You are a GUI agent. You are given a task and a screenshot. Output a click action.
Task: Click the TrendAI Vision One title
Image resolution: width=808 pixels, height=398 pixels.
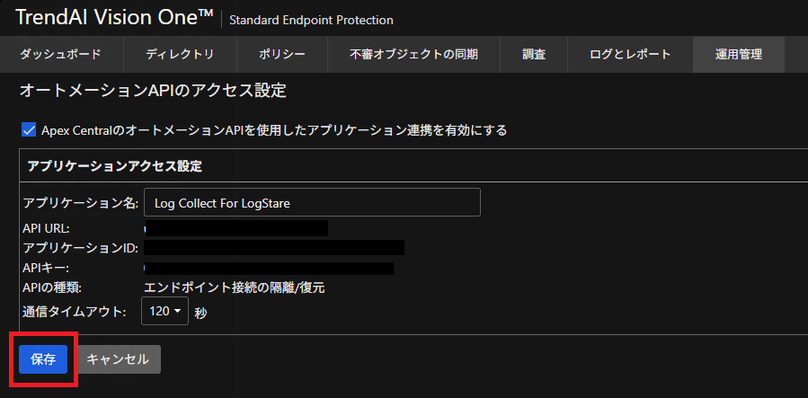(x=114, y=17)
